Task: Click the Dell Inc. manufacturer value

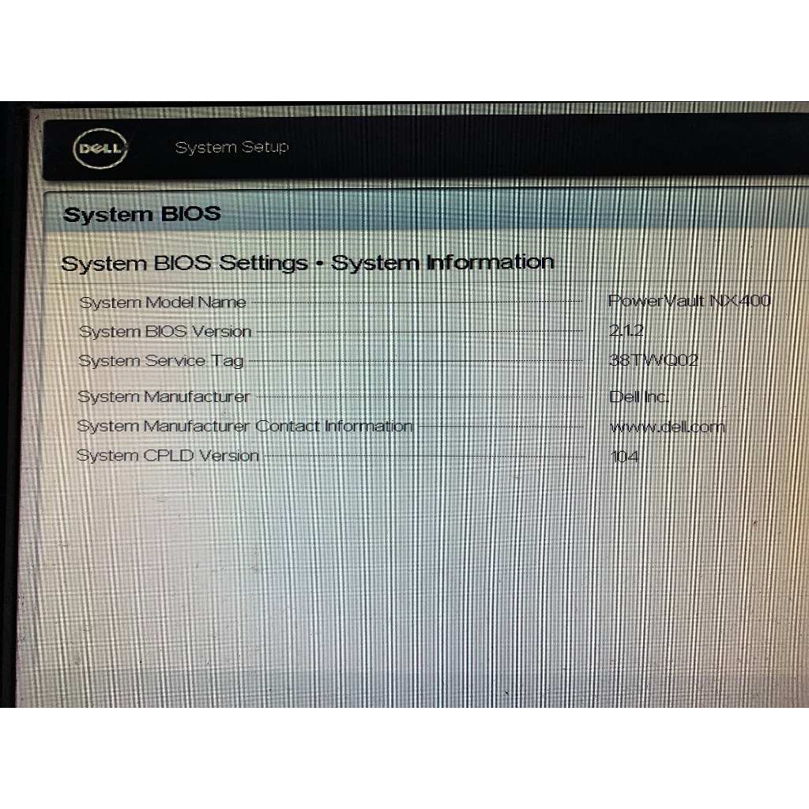Action: 639,397
